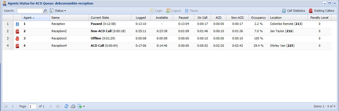
Task: Sort by the Occupancy column header
Action: [x=258, y=18]
